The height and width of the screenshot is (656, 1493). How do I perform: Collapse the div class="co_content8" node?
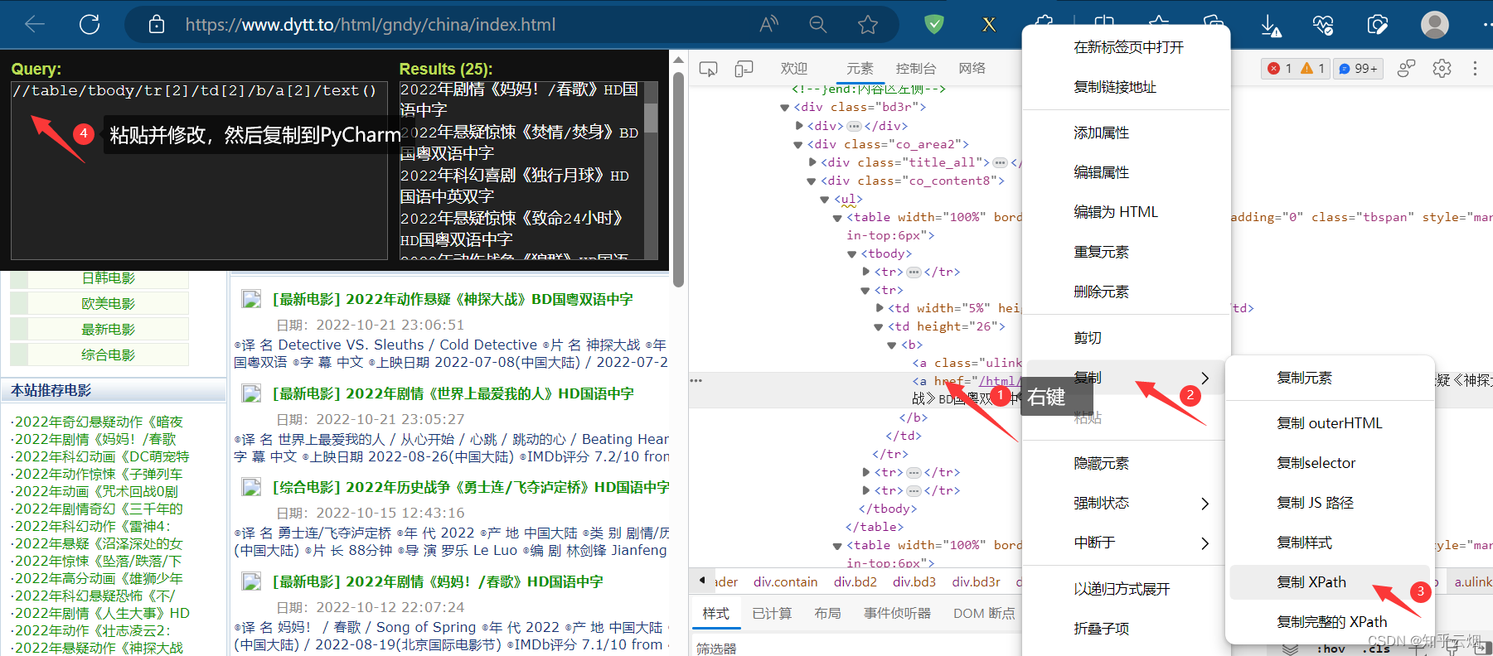[812, 181]
